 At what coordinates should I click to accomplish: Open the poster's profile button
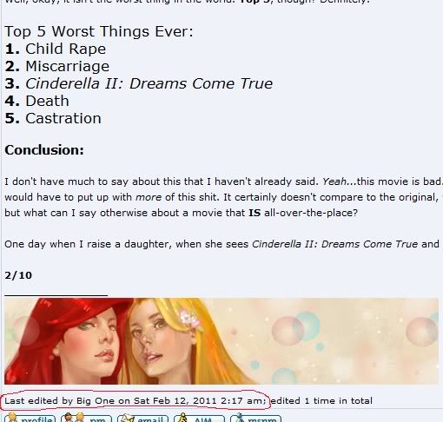tap(30, 419)
